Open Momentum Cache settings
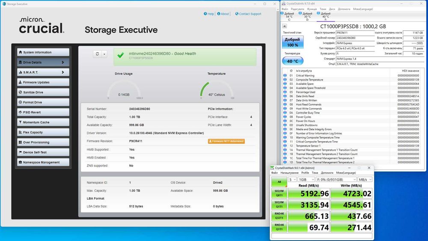428x241 pixels. [x=43, y=122]
